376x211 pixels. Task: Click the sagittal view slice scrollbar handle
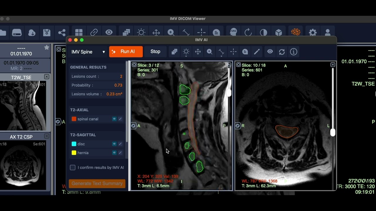coord(229,93)
